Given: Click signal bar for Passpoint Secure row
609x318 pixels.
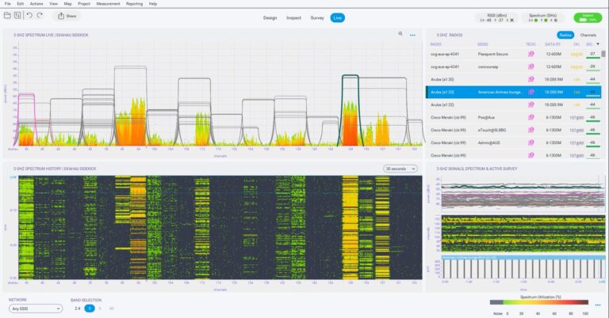Looking at the screenshot, I should (x=592, y=58).
